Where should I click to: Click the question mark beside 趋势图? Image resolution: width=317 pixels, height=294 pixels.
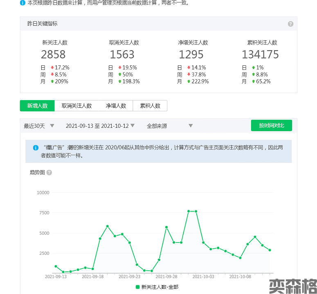(49, 173)
